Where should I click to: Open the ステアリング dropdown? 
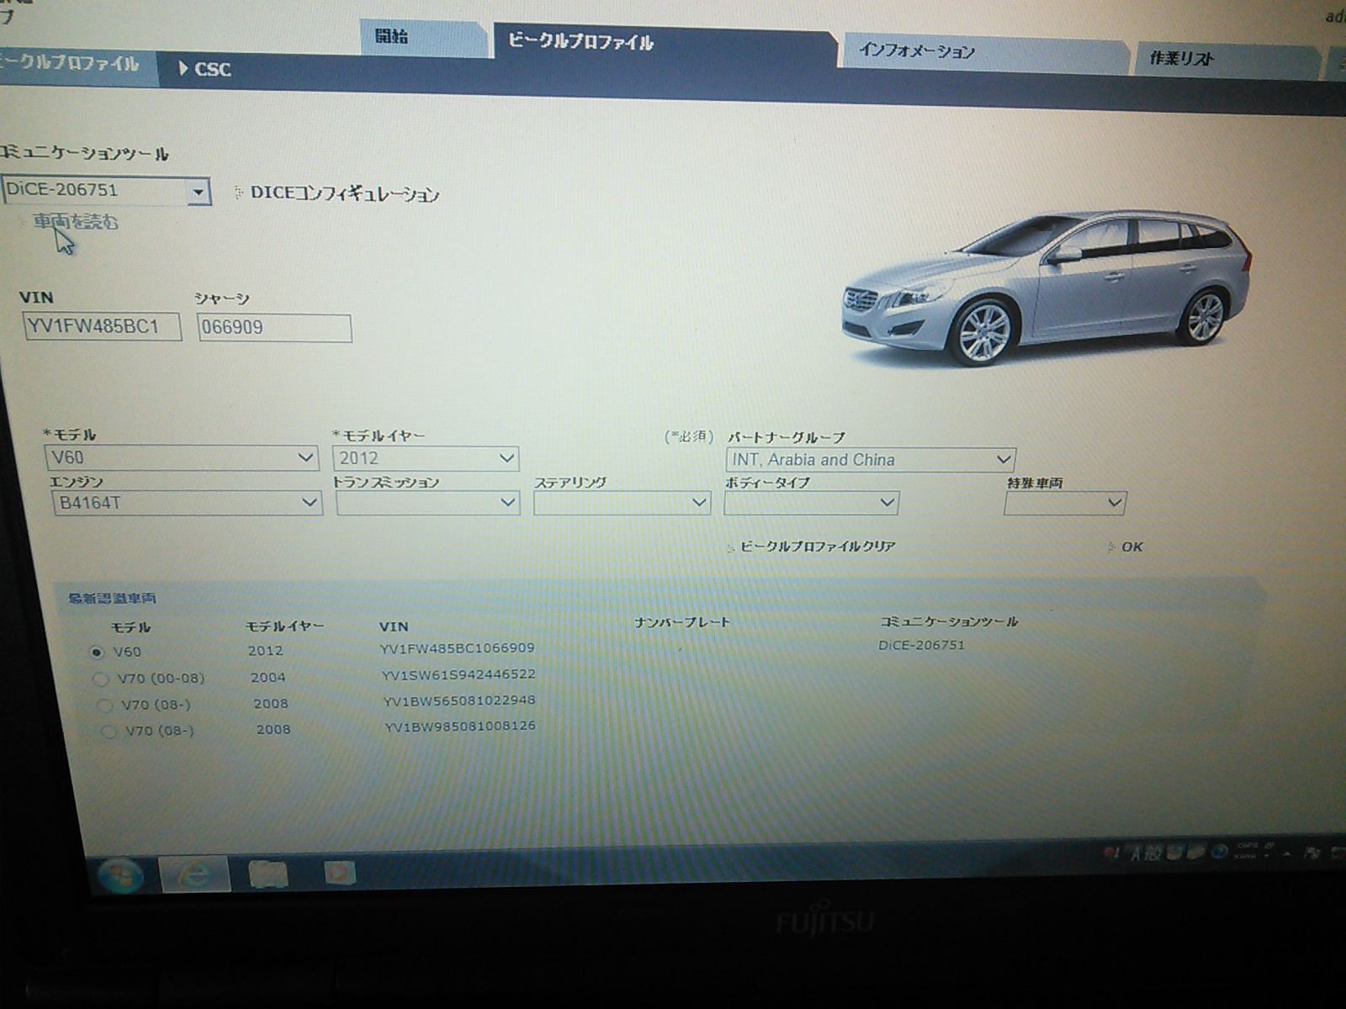pyautogui.click(x=622, y=503)
